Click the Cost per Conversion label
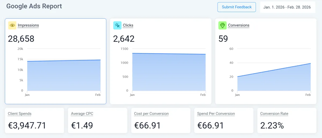This screenshot has height=138, width=322. 151,114
